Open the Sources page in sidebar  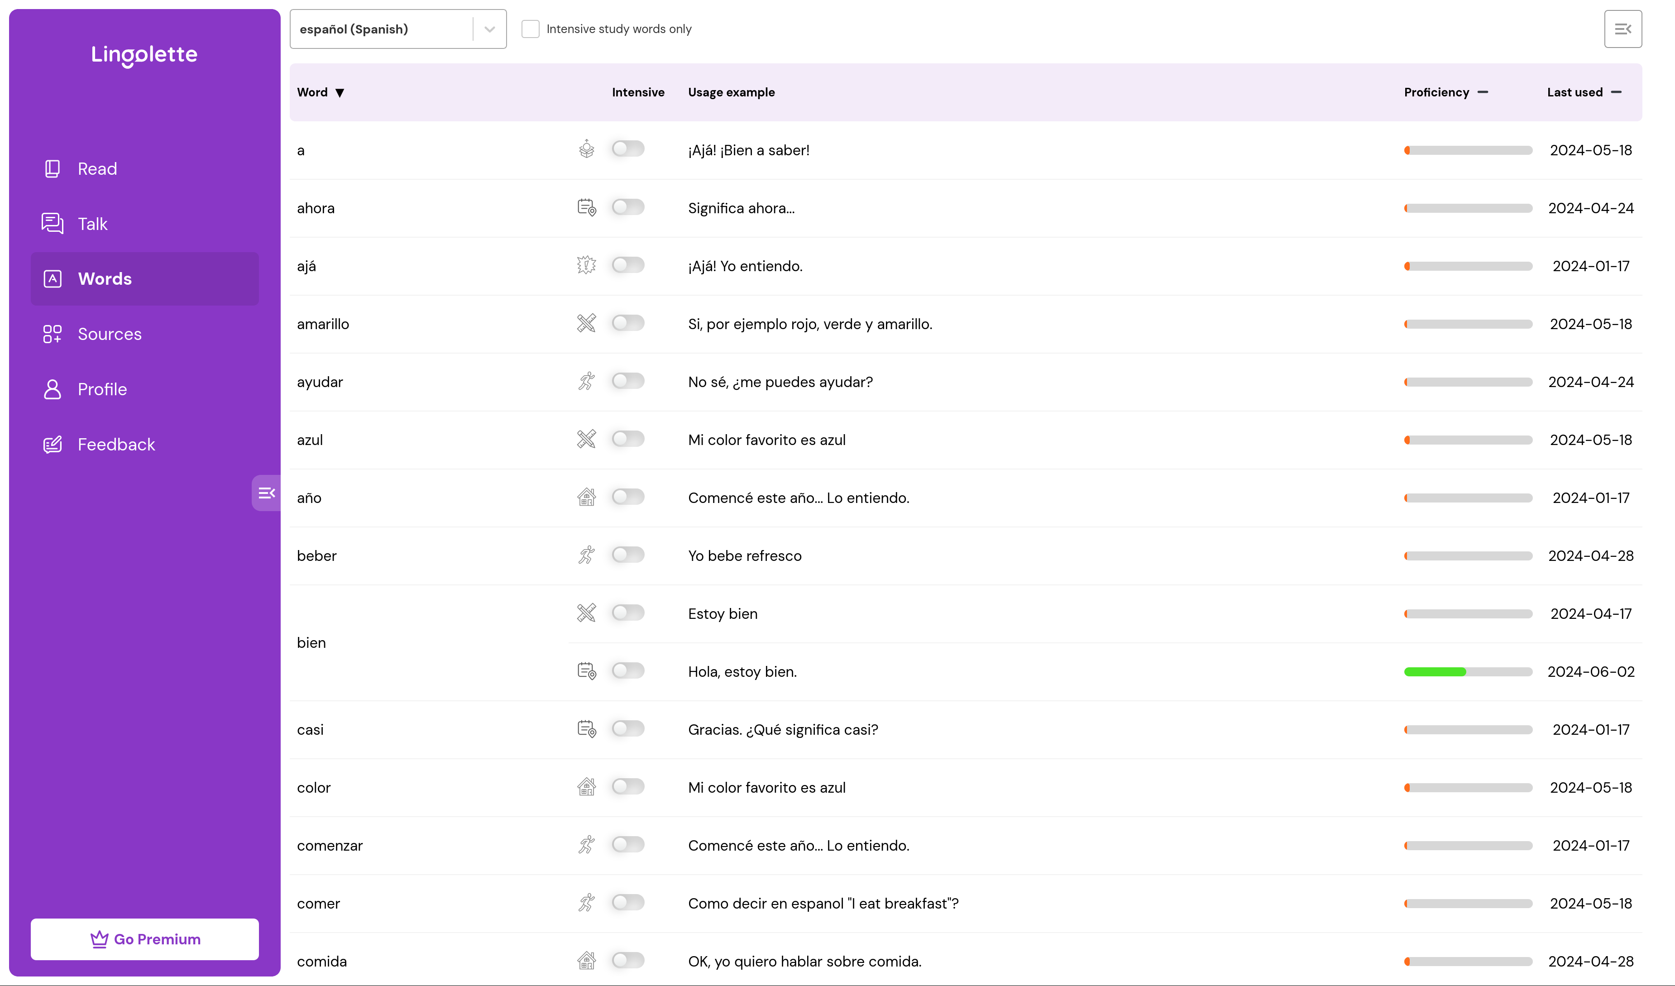point(109,334)
